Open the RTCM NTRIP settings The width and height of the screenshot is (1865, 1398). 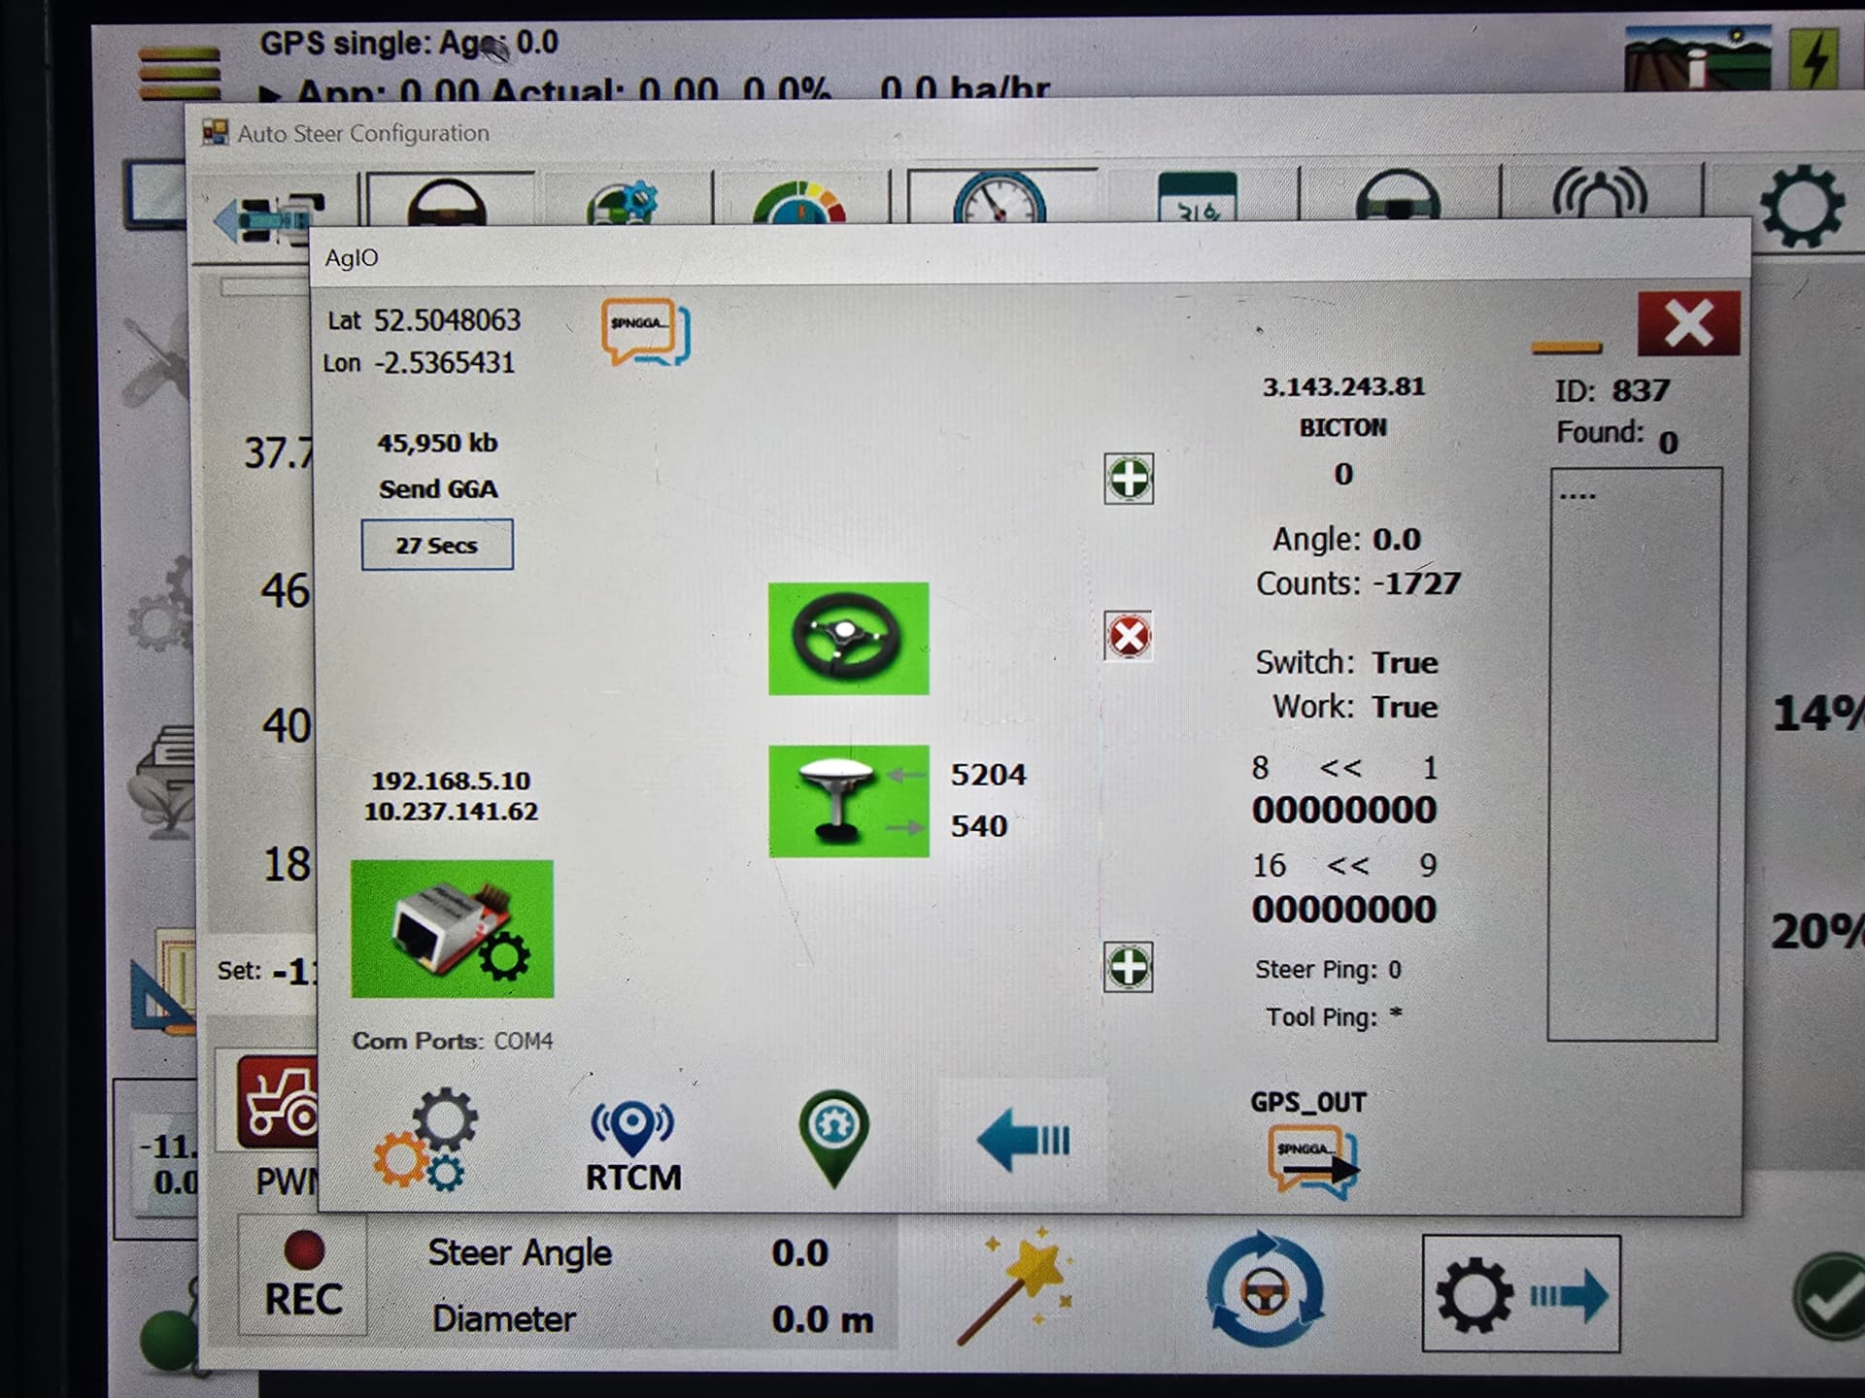[x=633, y=1145]
